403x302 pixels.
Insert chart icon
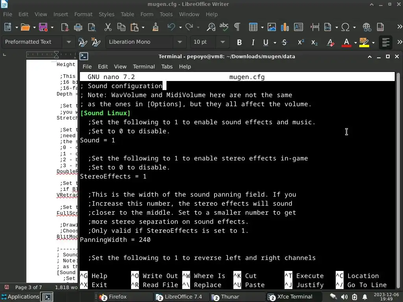(285, 27)
